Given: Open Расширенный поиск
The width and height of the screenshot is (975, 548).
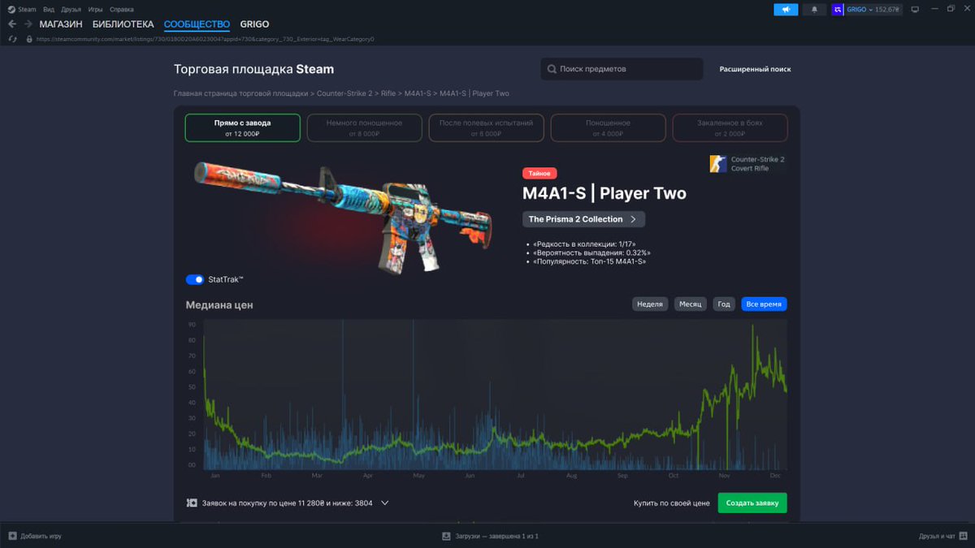Looking at the screenshot, I should tap(755, 69).
